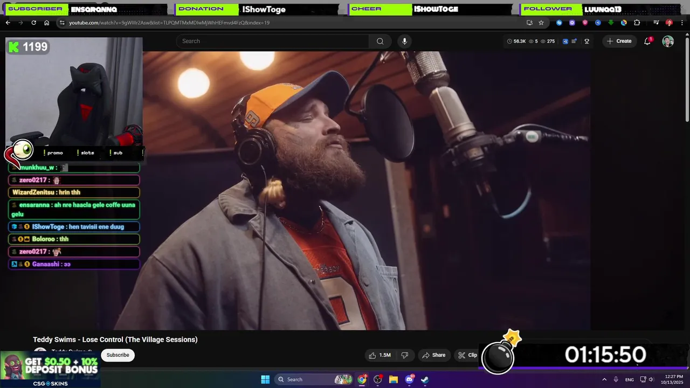The height and width of the screenshot is (388, 690).
Task: Open the Chrome media controls icon
Action: [656, 23]
